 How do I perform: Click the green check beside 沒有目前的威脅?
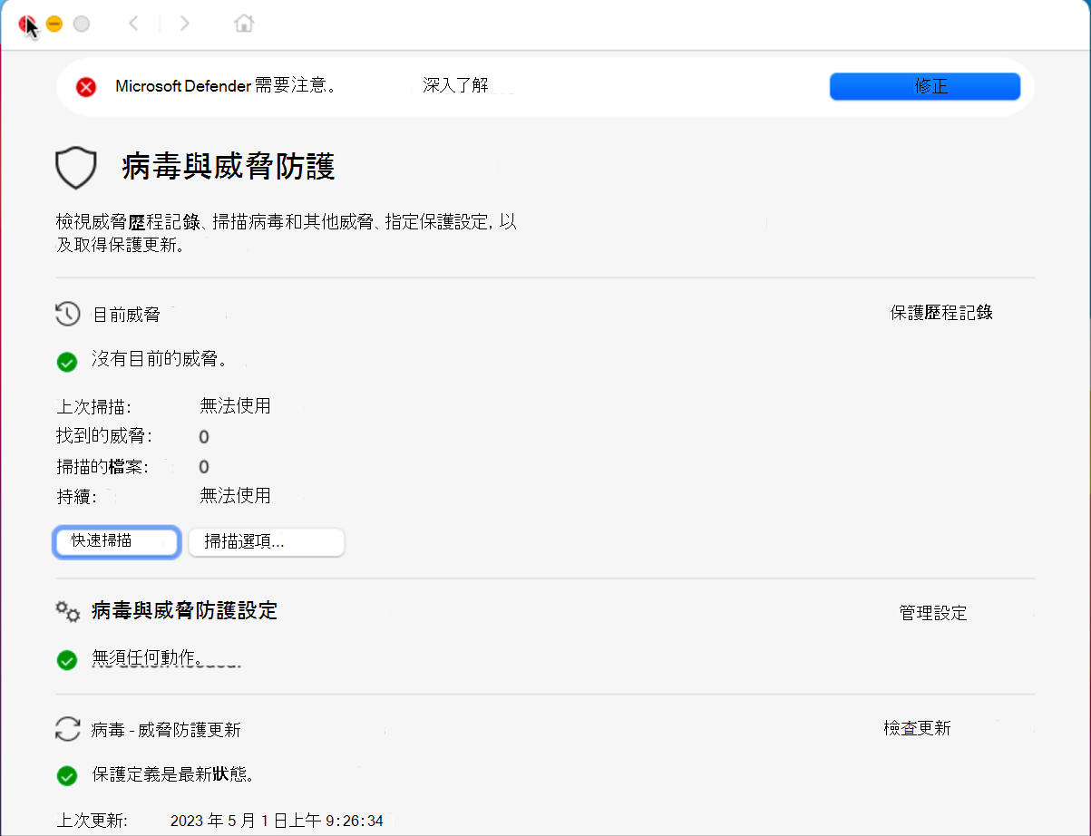[67, 363]
